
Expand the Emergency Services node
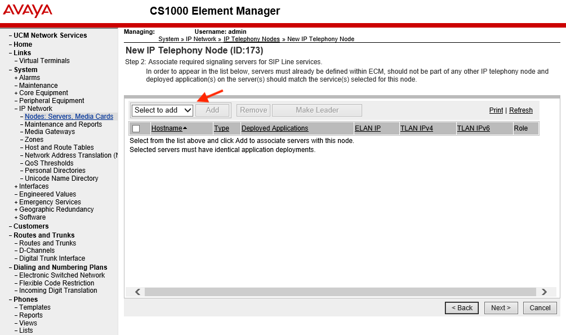(16, 203)
